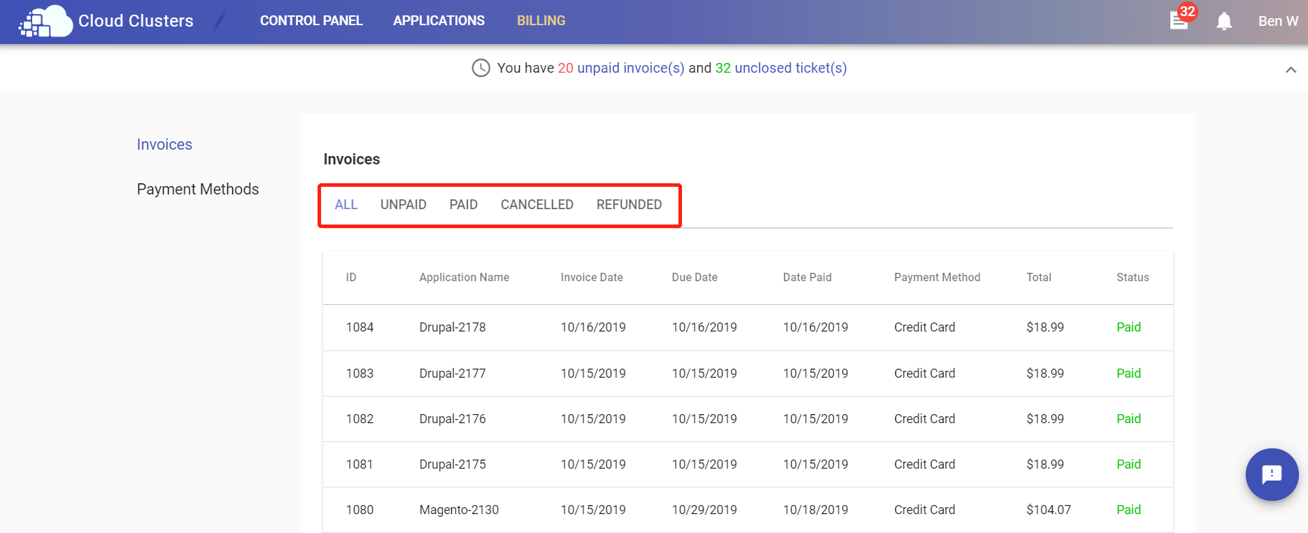Click the Payment Method column header

937,277
